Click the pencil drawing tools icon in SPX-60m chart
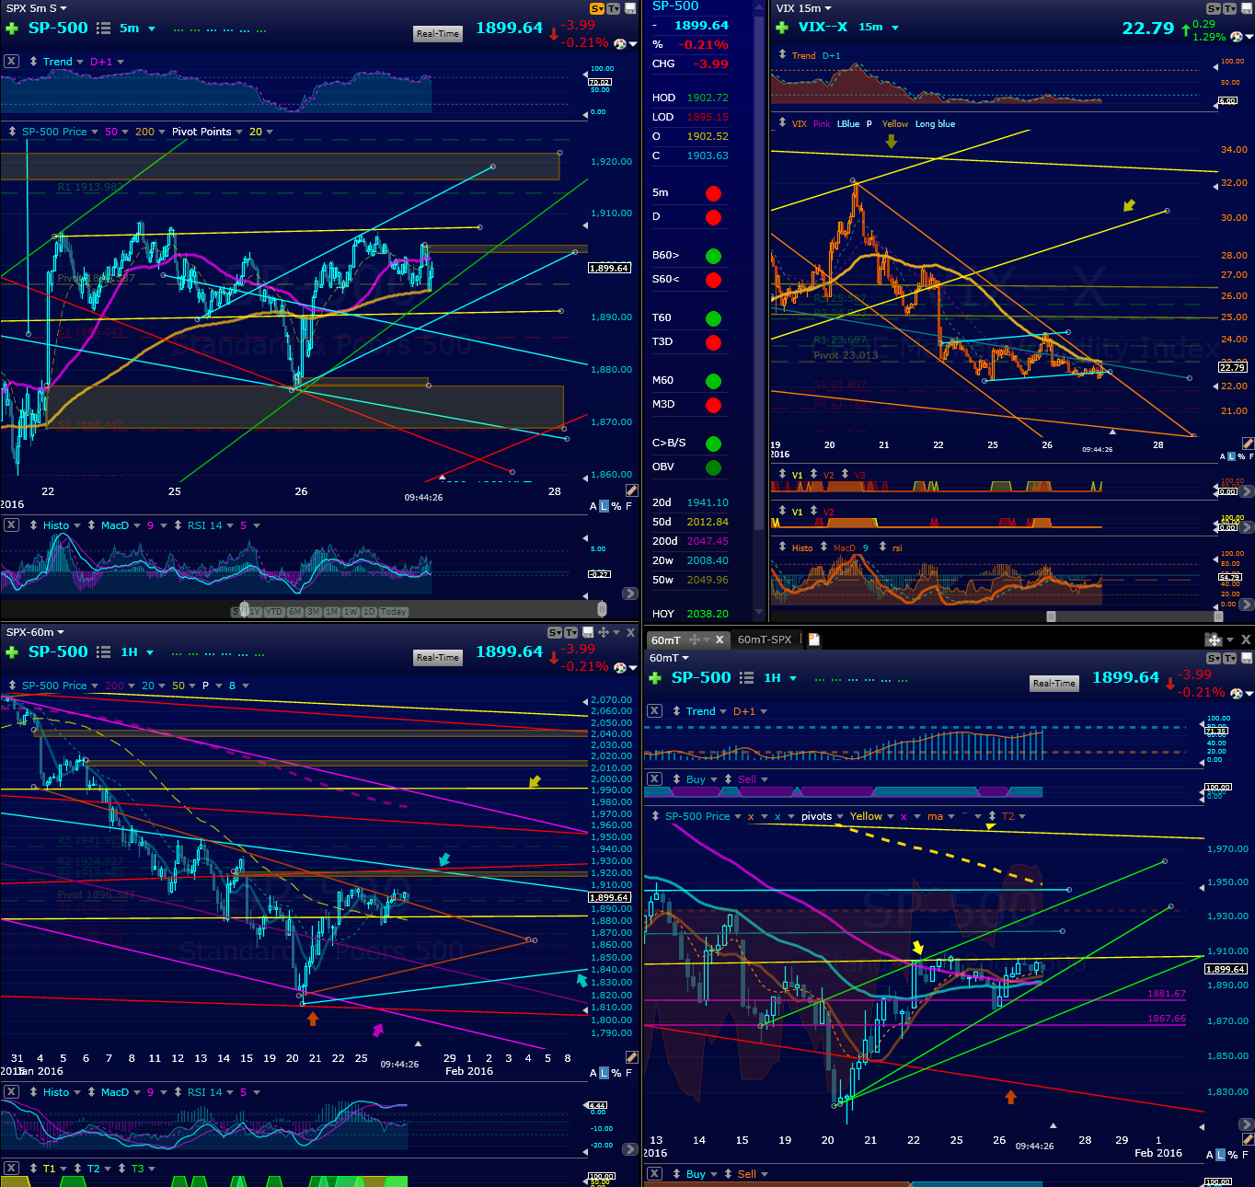Screen dimensions: 1255x1187 (x=631, y=1057)
